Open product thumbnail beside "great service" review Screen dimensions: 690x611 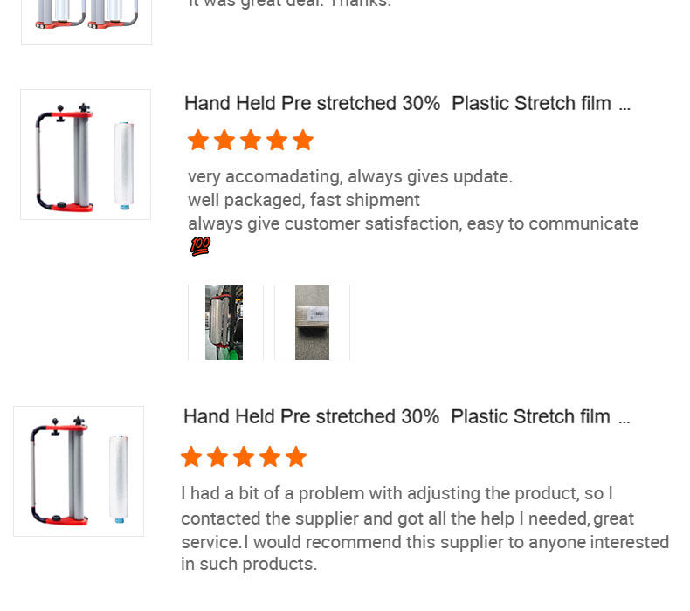point(79,471)
